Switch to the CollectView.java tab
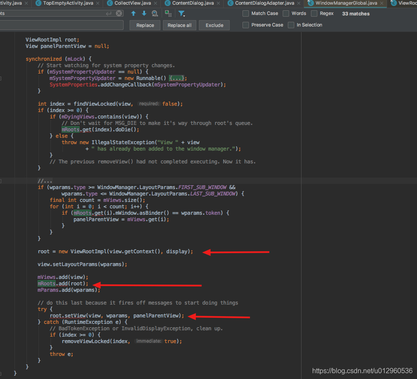The image size is (417, 379). coord(133,3)
